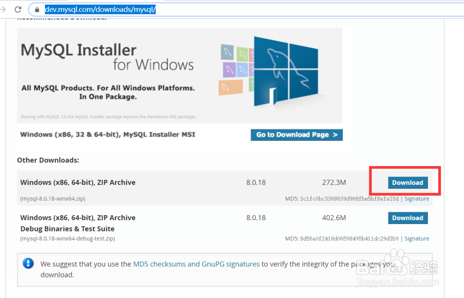Open the Signature link for the debug test suite

pyautogui.click(x=417, y=238)
